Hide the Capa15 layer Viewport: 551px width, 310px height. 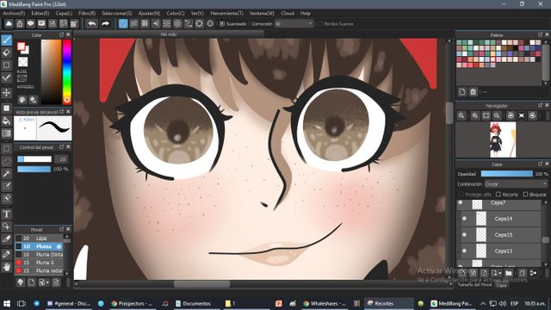tap(464, 235)
